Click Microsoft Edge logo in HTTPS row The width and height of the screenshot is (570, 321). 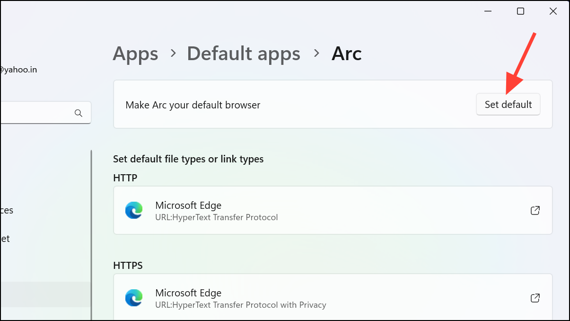(134, 298)
